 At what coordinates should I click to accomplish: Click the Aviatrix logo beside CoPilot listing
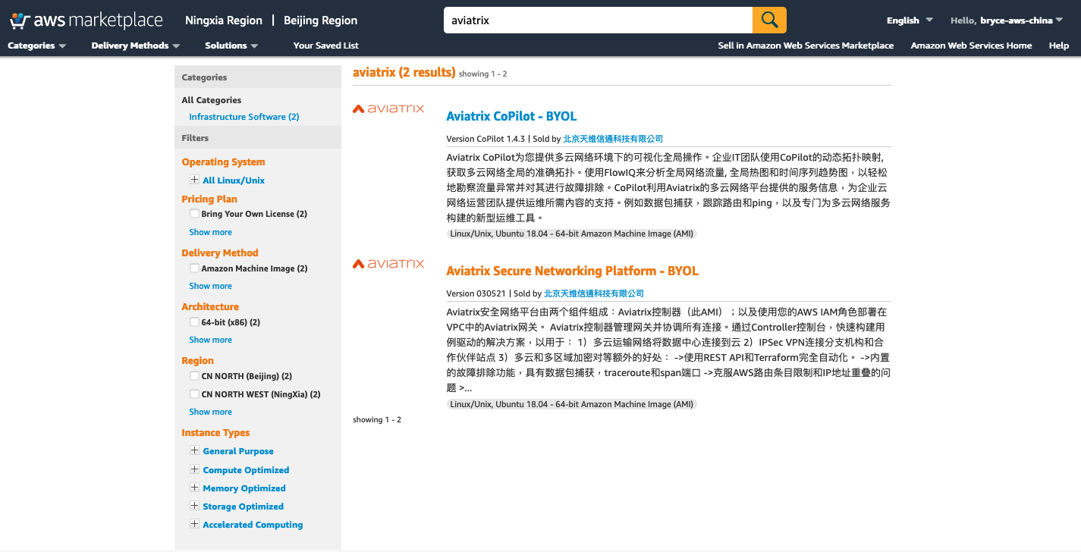click(x=388, y=108)
